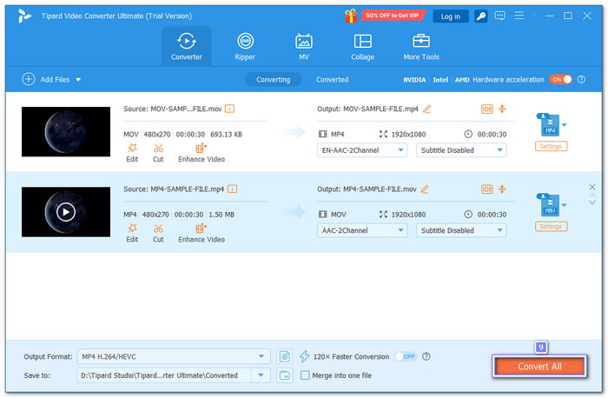Click Edit icon for MOV-SAMPLE-FILE
The image size is (608, 398).
132,152
